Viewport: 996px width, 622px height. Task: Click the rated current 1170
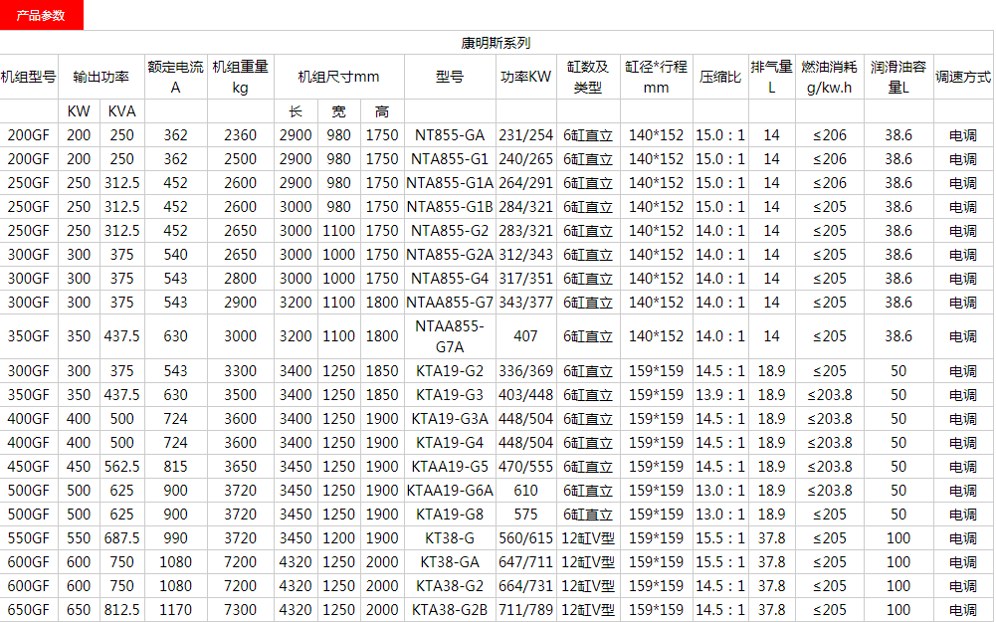pos(175,610)
